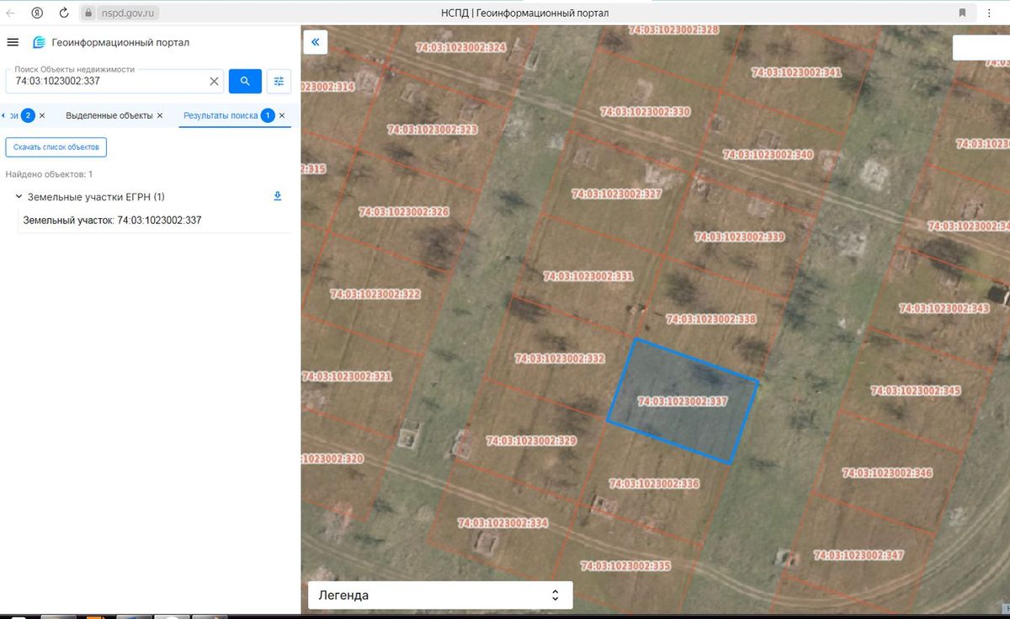This screenshot has height=619, width=1010.
Task: Click the highlighted parcel 74:03:1023002:337 on map
Action: [683, 401]
